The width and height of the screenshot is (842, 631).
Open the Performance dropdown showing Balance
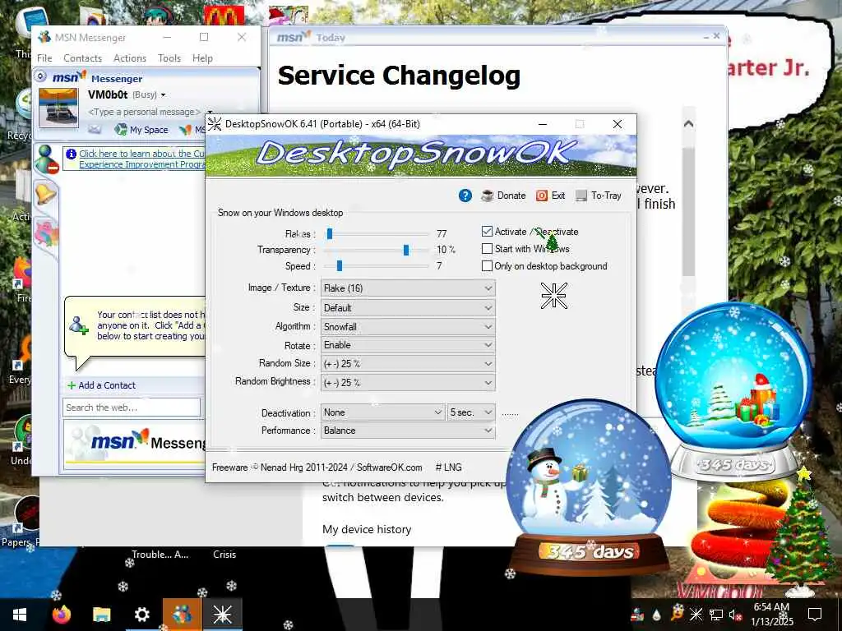[x=408, y=431]
